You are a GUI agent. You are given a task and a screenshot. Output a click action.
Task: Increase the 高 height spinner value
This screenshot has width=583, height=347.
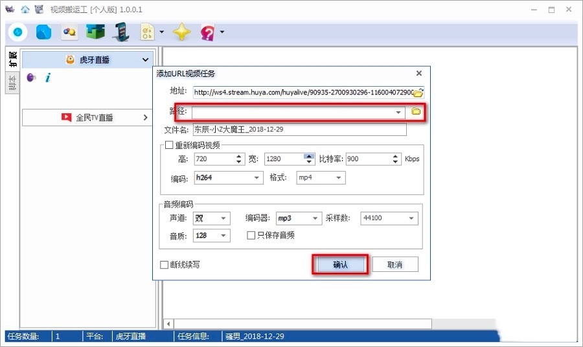coord(239,156)
